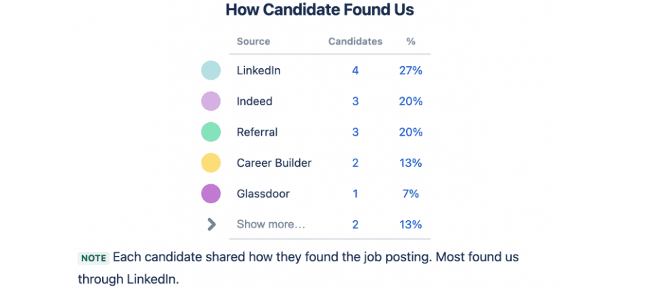Click the Career Builder yellow circle

[x=210, y=163]
